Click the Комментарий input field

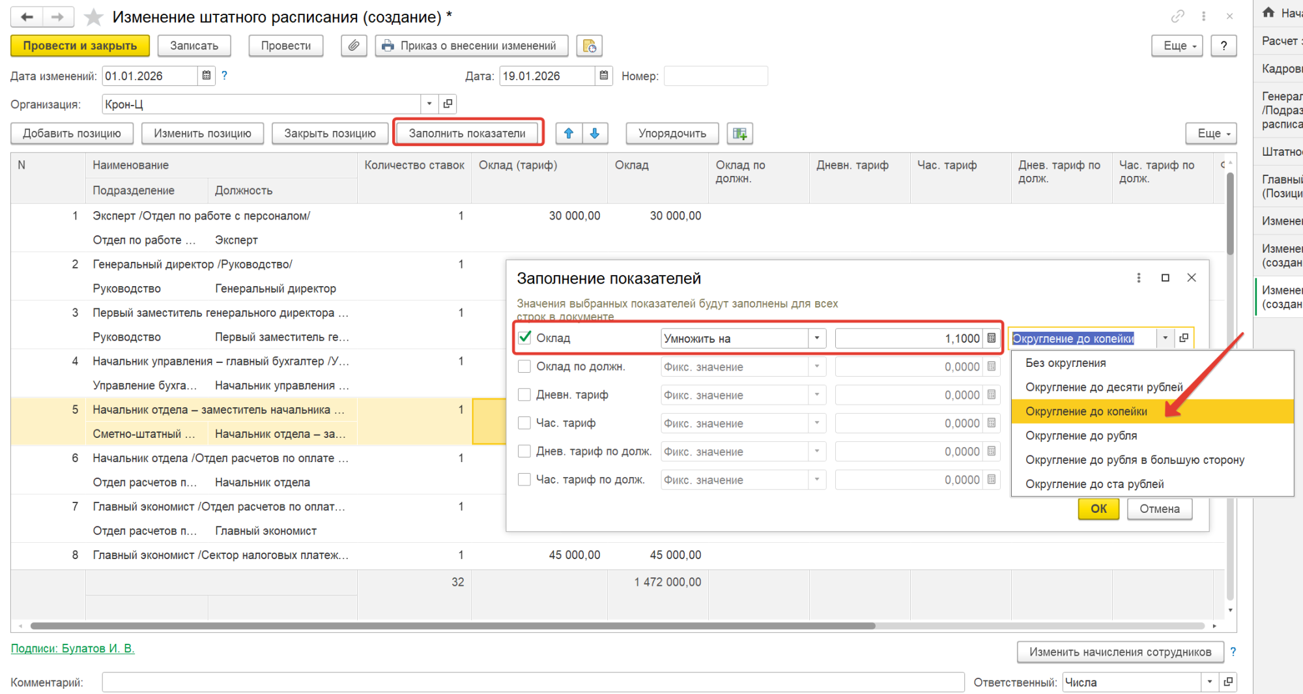point(532,682)
